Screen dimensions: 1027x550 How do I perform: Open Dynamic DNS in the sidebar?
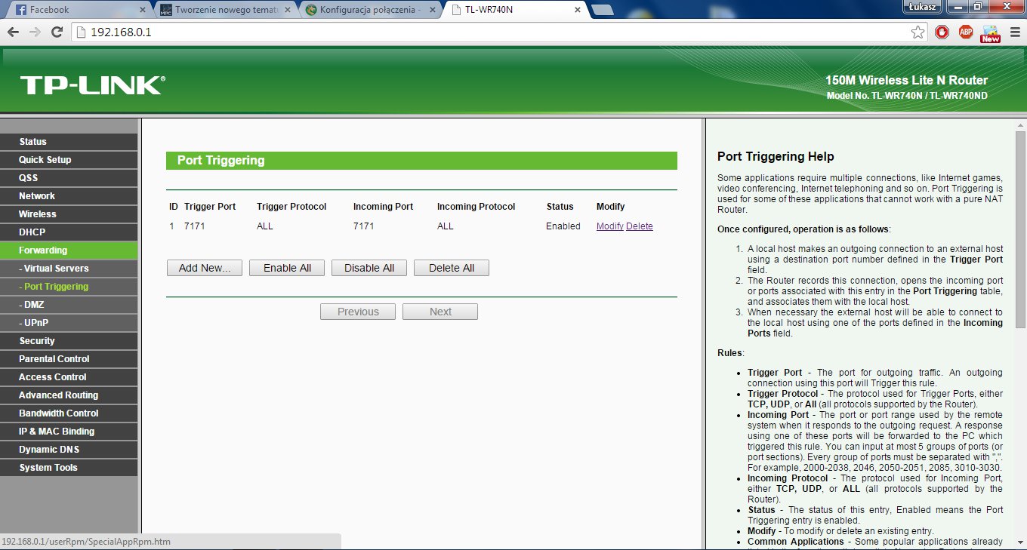pyautogui.click(x=69, y=450)
